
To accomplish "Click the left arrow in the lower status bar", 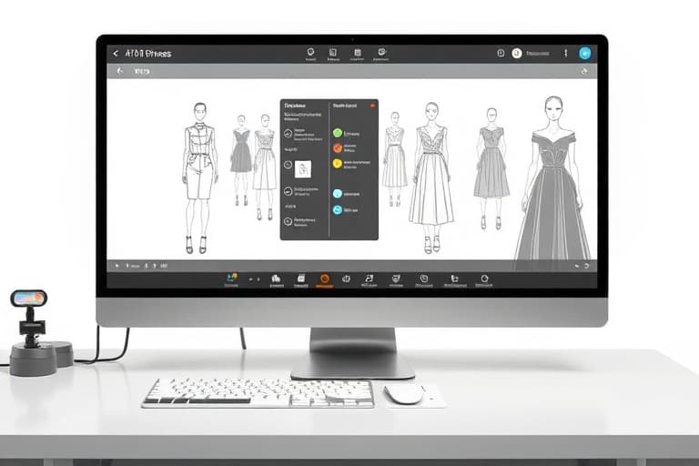I will pos(117,266).
